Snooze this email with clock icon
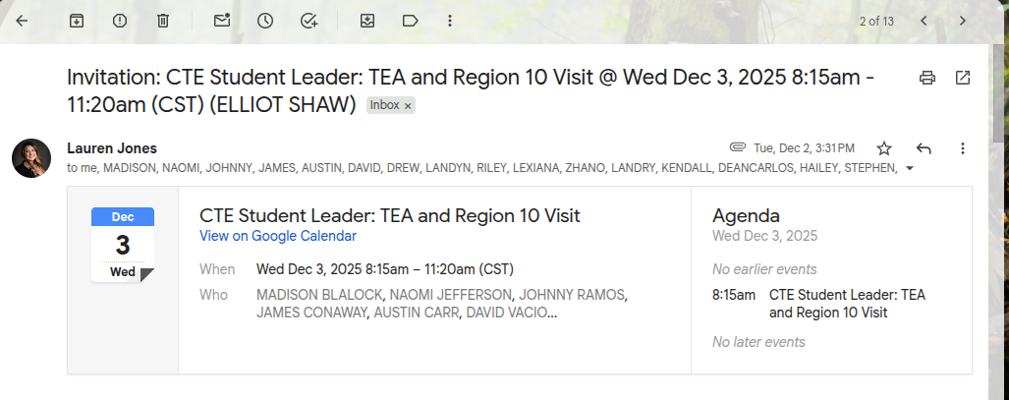The height and width of the screenshot is (400, 1009). (x=265, y=21)
